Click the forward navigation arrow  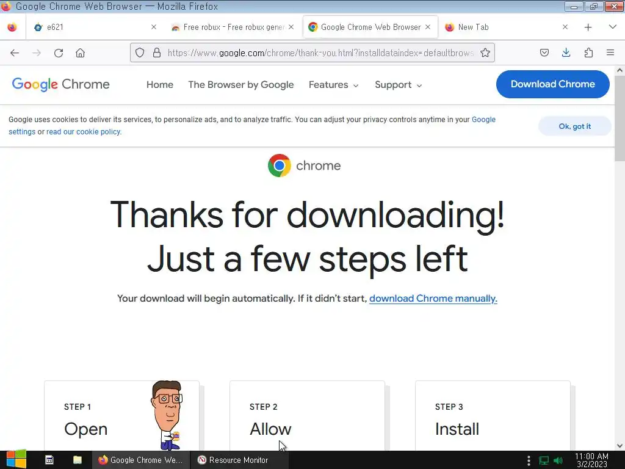(x=36, y=53)
